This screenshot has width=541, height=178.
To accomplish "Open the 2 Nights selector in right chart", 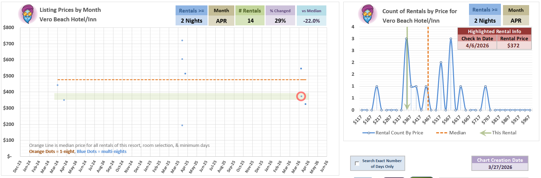I will coord(485,21).
